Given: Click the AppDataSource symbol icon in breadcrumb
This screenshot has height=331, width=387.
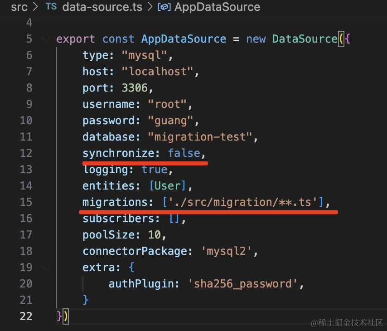Looking at the screenshot, I should (163, 7).
